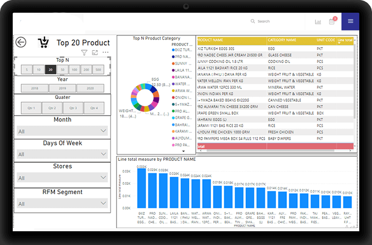Filter by Year 2020
372x245 pixels.
click(90, 88)
